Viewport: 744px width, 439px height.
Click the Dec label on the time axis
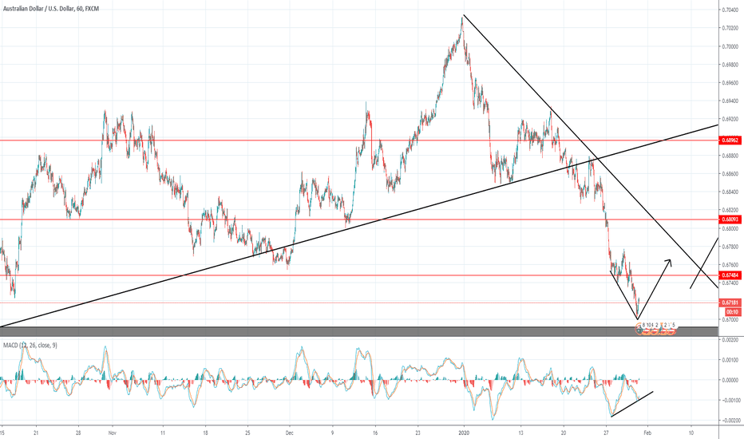pos(290,433)
